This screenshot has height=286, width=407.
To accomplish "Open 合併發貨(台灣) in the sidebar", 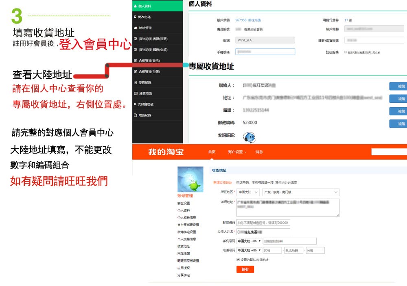I will (149, 71).
